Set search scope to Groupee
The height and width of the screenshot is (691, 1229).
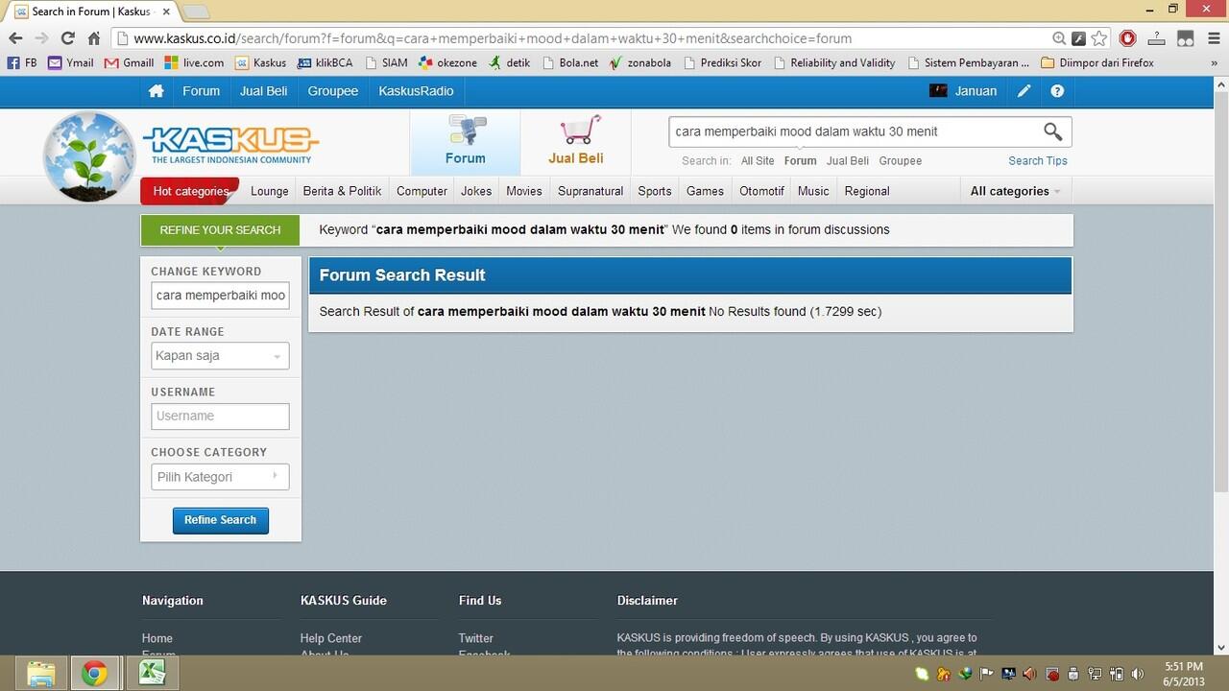[x=901, y=161]
